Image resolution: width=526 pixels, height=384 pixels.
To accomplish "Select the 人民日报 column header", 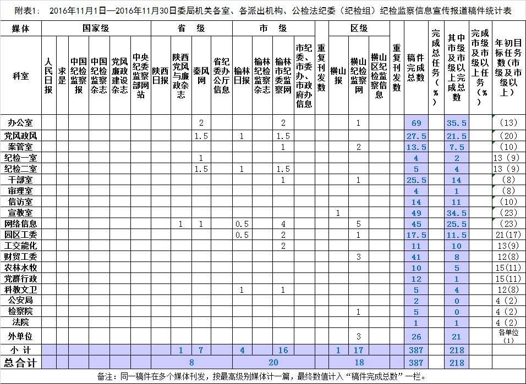I will pyautogui.click(x=49, y=75).
